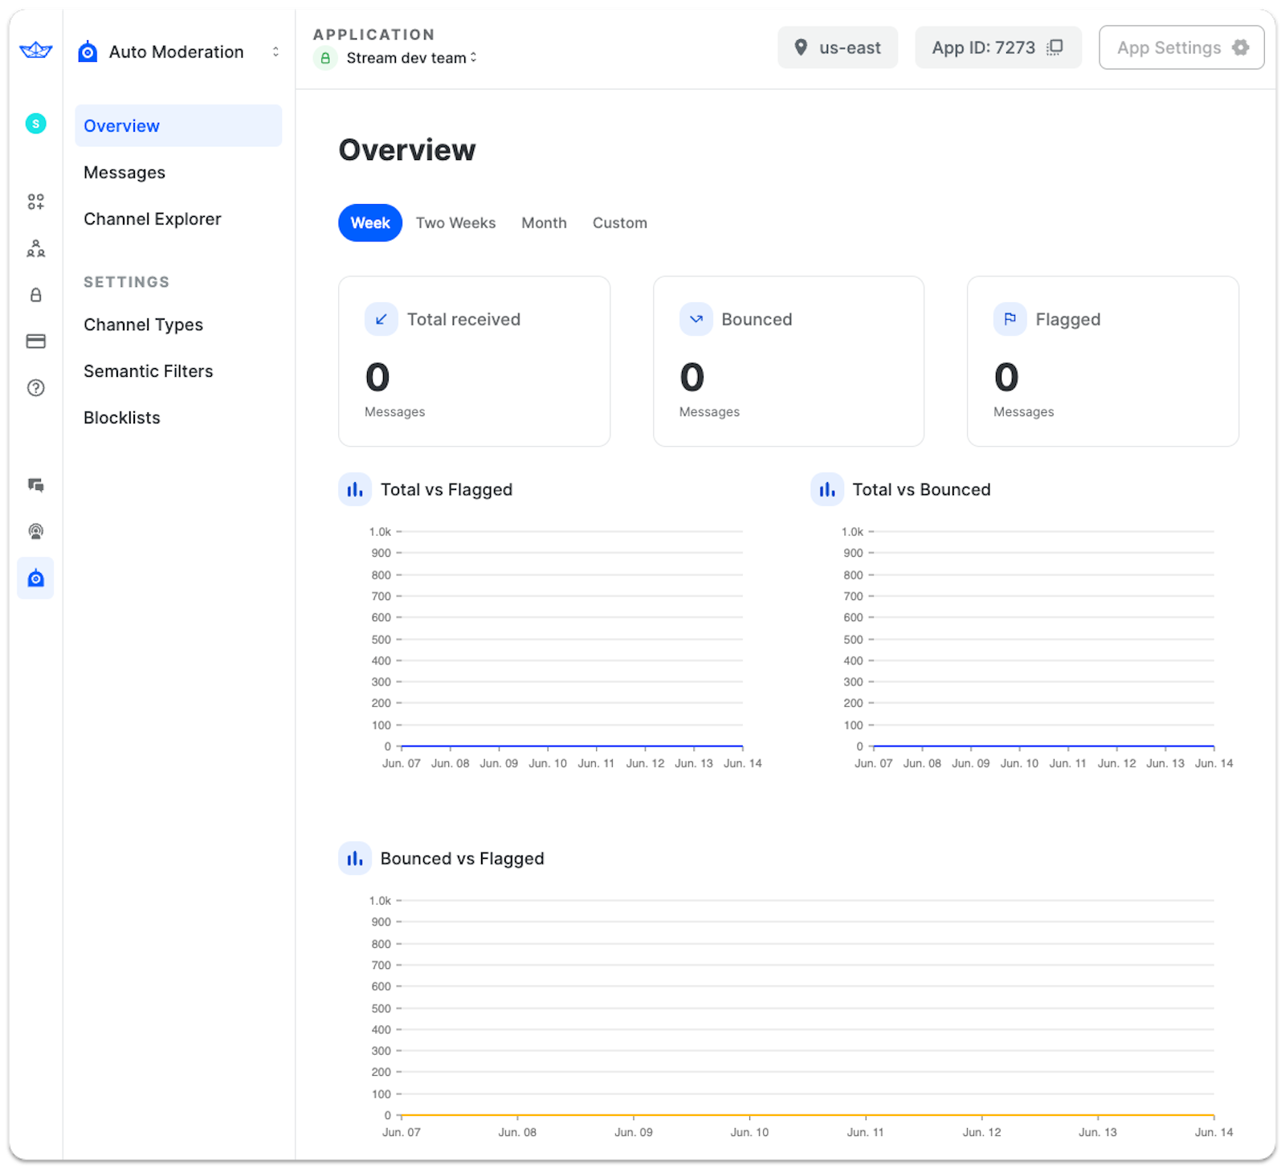Click the S workspace avatar
Image resolution: width=1285 pixels, height=1169 pixels.
pos(35,122)
